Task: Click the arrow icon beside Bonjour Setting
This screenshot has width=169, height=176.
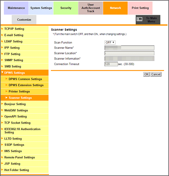Action: click(x=2, y=104)
